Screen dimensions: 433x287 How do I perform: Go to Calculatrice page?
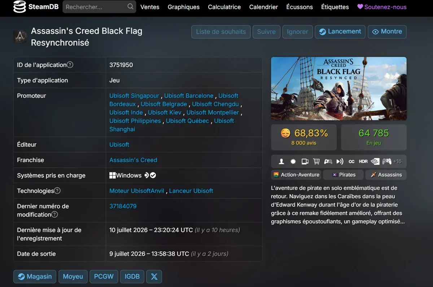(x=224, y=7)
